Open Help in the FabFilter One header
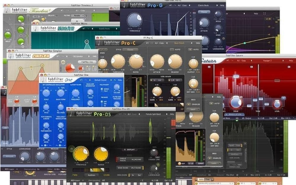Image resolution: width=296 pixels, height=185 pixels. coord(120,80)
